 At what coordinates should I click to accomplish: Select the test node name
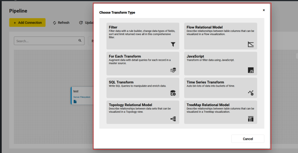click(x=76, y=91)
